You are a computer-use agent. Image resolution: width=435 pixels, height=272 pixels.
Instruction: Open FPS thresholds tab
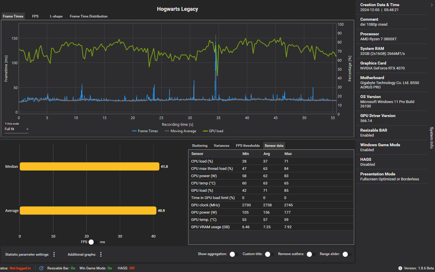click(x=248, y=146)
